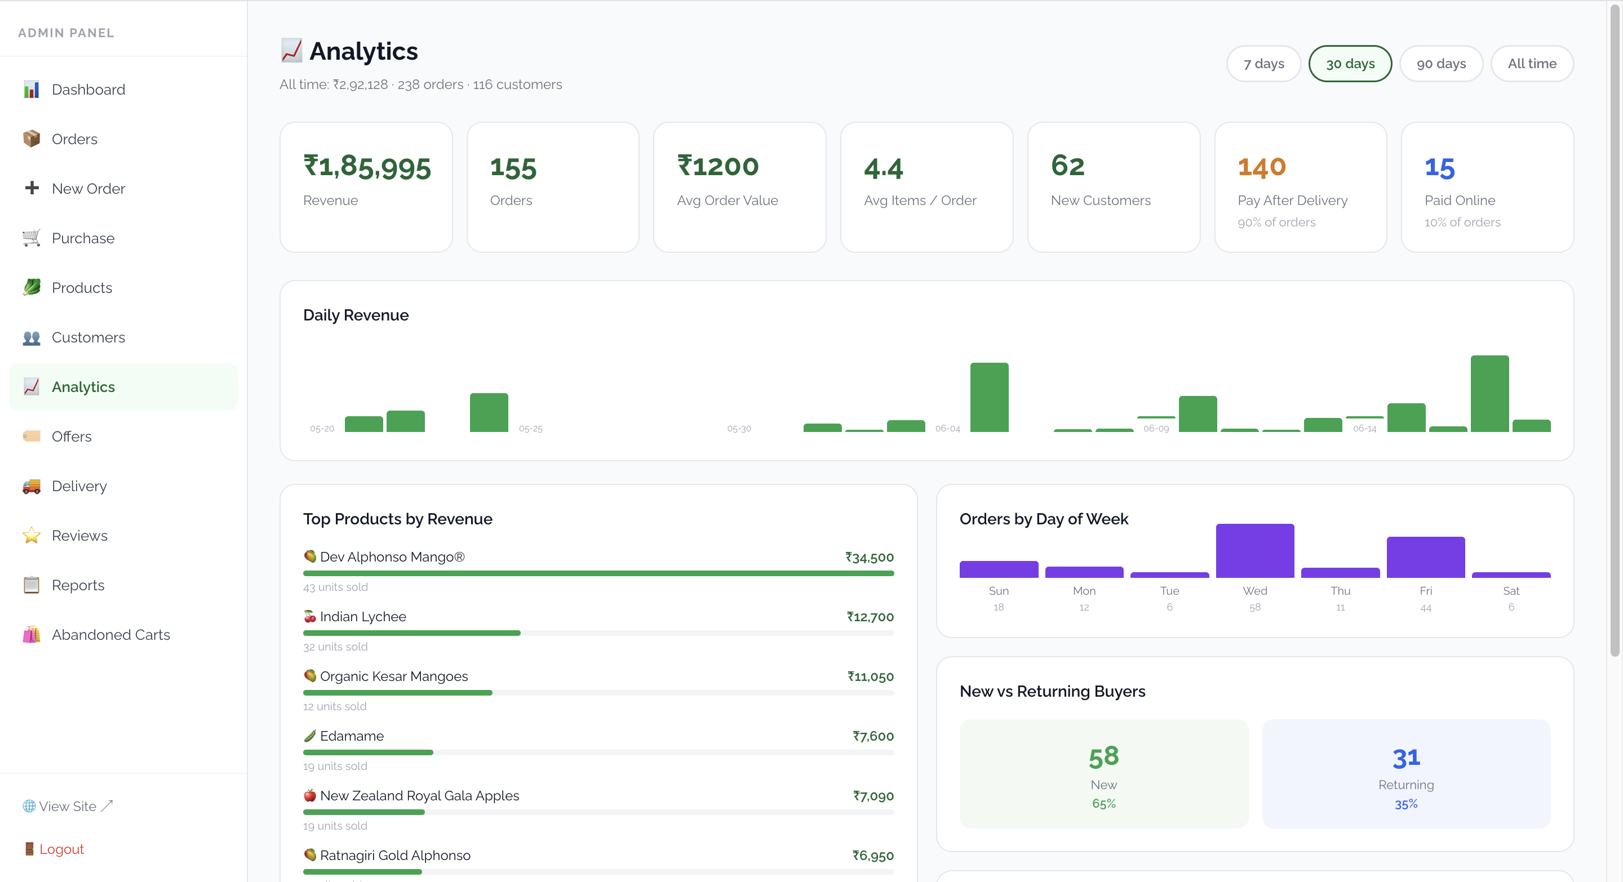Click the 140 Pay After Delivery card

[1301, 187]
